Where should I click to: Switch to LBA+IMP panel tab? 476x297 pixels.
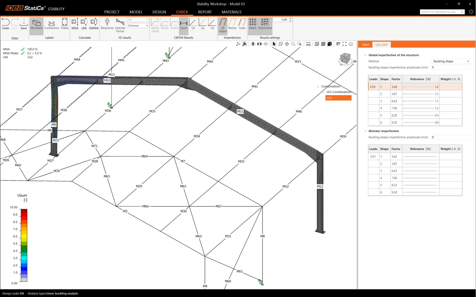[381, 45]
